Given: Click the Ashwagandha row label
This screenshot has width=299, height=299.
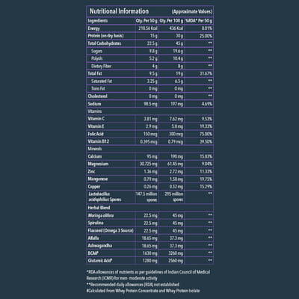Looking at the screenshot, I should click(100, 246).
